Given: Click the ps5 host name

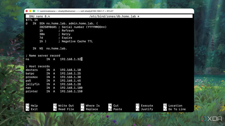Looking at the screenshot, I should click(x=28, y=81).
